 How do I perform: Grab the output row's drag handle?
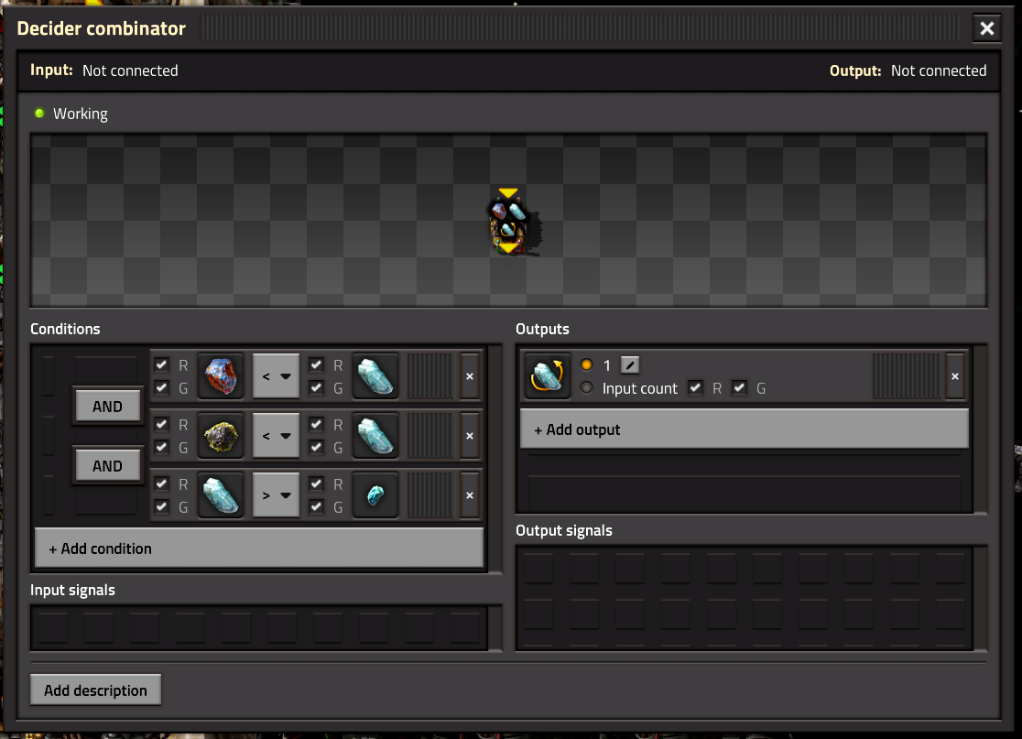click(907, 376)
